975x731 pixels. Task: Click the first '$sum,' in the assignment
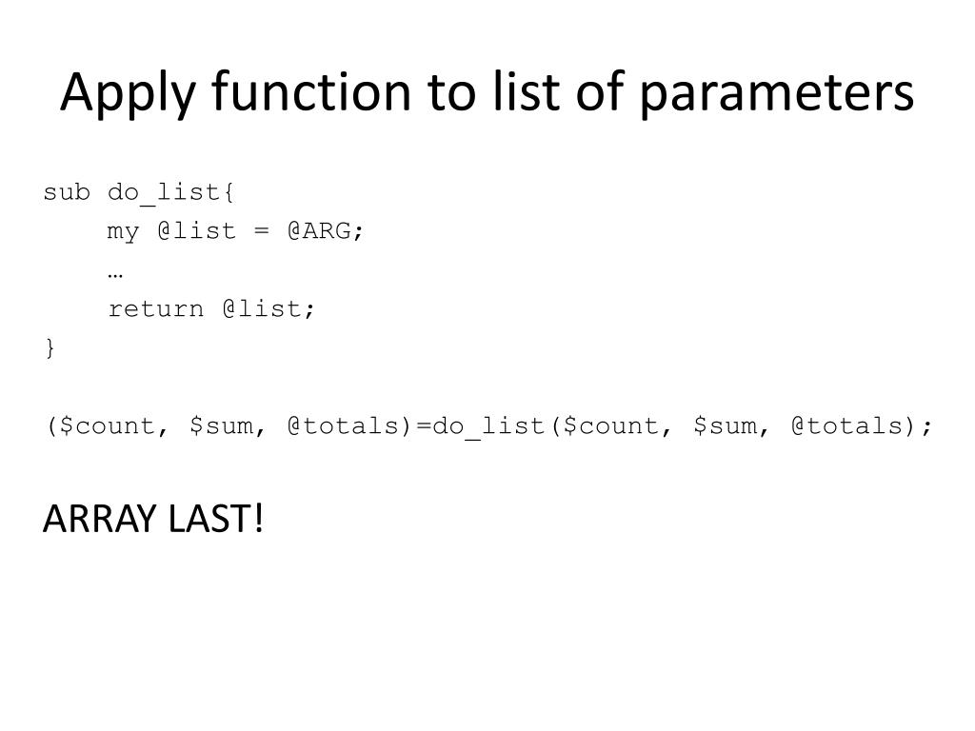coord(229,425)
